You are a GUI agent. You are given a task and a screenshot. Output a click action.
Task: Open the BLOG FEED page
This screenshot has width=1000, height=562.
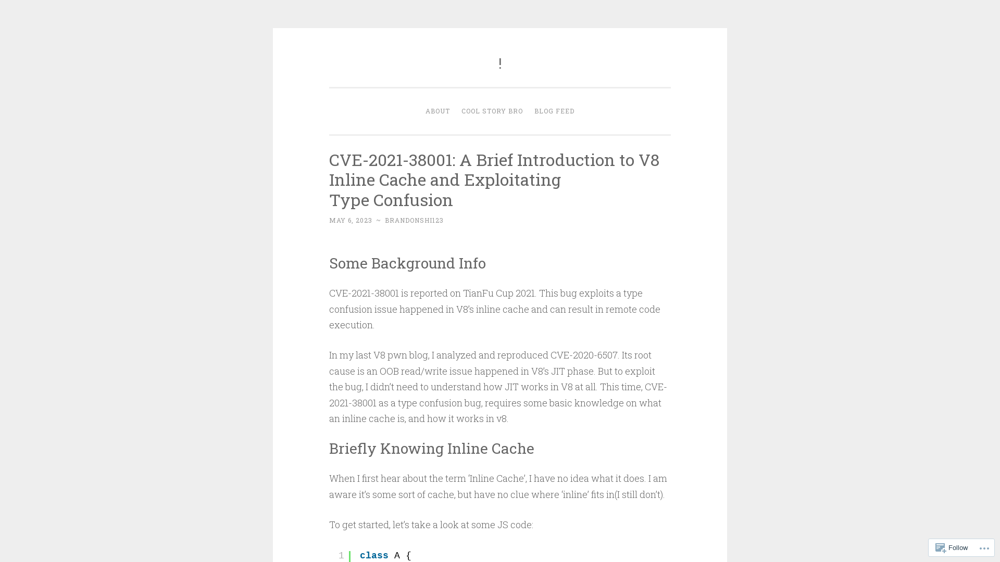click(x=554, y=111)
